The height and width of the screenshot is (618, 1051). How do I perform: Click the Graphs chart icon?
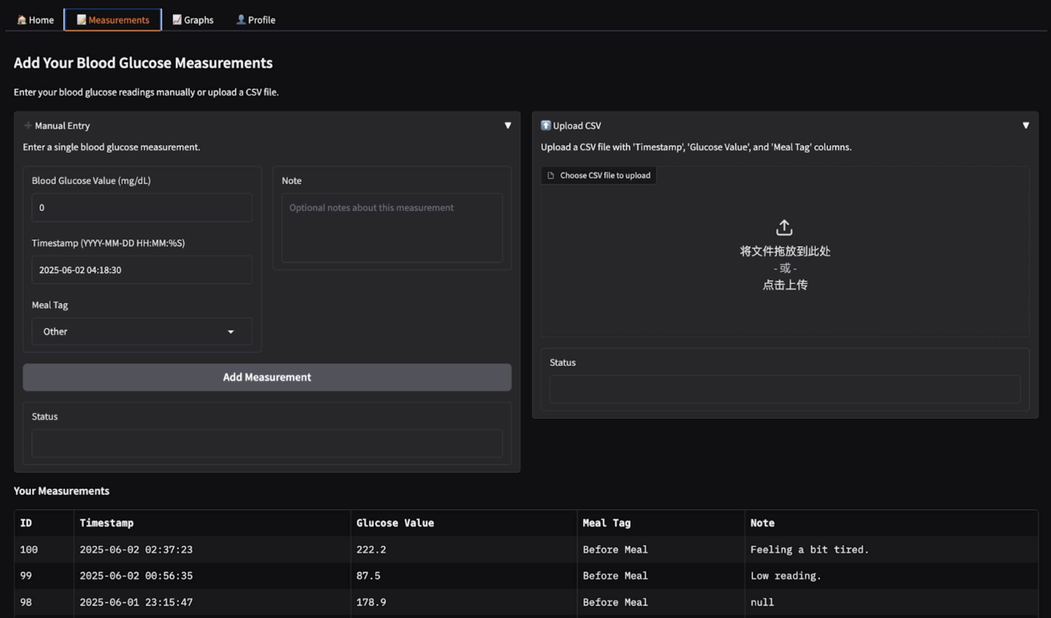point(177,20)
